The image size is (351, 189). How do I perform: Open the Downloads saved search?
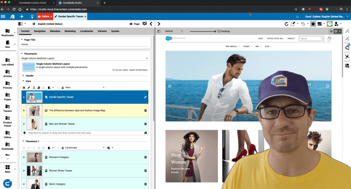pyautogui.click(x=8, y=146)
